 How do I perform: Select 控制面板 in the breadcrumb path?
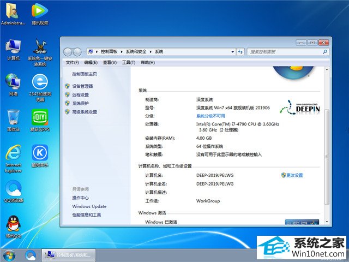[x=109, y=52]
